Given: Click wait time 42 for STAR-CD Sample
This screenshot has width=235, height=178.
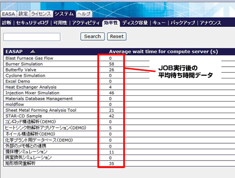Looking at the screenshot, I should pyautogui.click(x=111, y=116).
